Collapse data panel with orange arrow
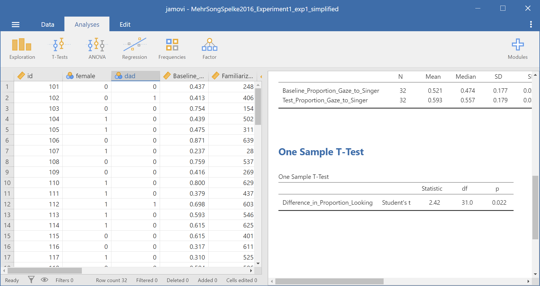This screenshot has height=286, width=540. pos(261,76)
